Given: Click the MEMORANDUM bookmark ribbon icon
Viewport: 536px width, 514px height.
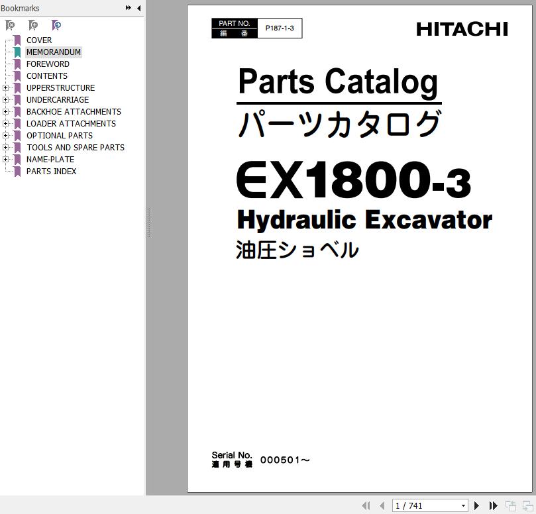Looking at the screenshot, I should pos(17,52).
